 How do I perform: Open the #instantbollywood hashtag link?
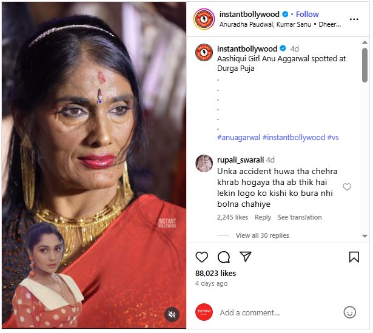point(294,138)
